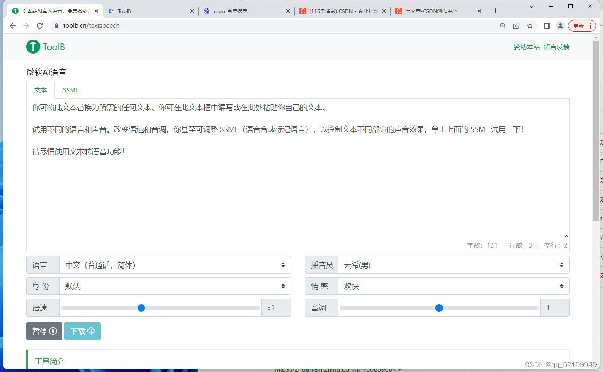Open 留言反馈 link
The image size is (603, 372).
(557, 47)
